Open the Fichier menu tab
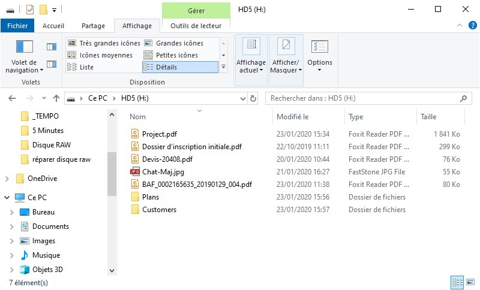480x290 pixels. click(x=17, y=26)
